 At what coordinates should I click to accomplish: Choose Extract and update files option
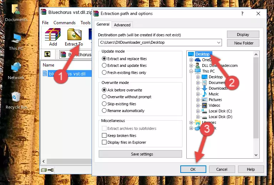(104, 65)
